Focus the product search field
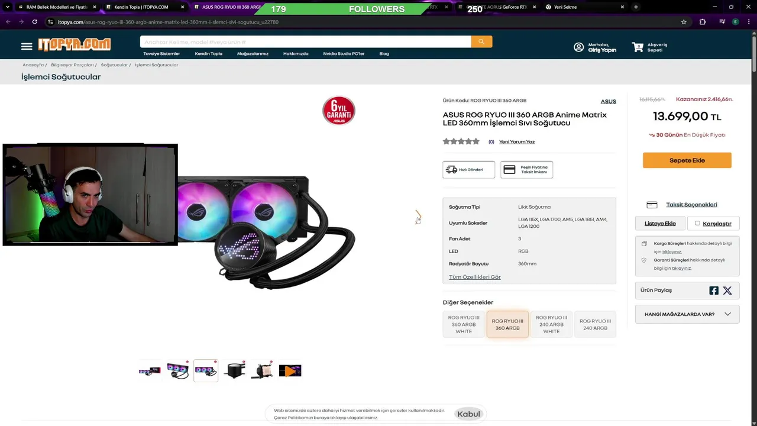Image resolution: width=757 pixels, height=426 pixels. tap(305, 42)
